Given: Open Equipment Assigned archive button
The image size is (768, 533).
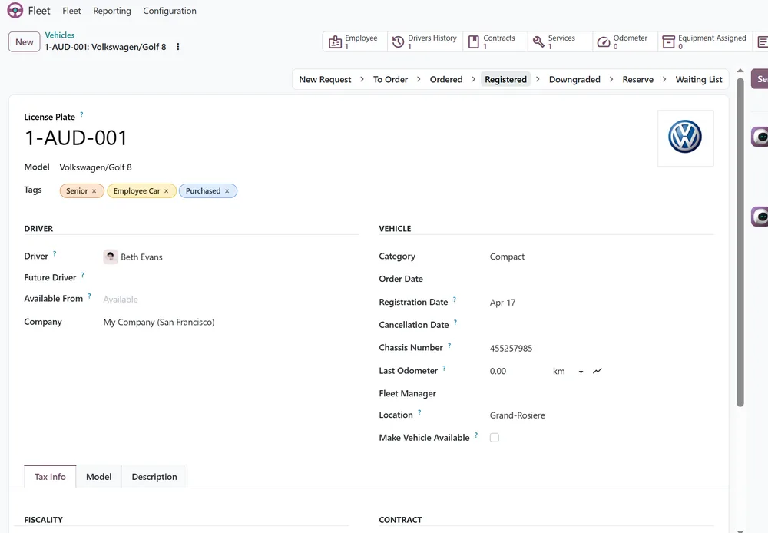Looking at the screenshot, I should (704, 41).
